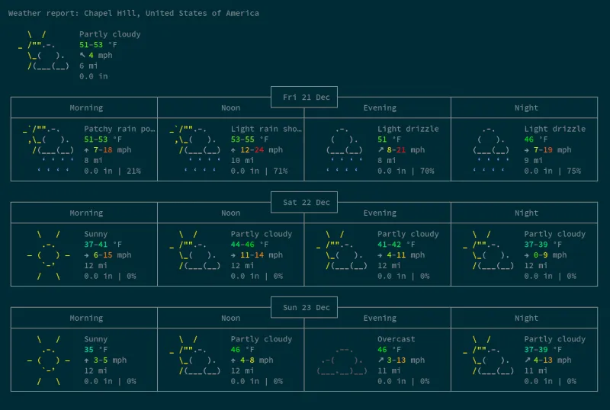
Task: Click the Weather report Chapel Hill title
Action: (133, 13)
